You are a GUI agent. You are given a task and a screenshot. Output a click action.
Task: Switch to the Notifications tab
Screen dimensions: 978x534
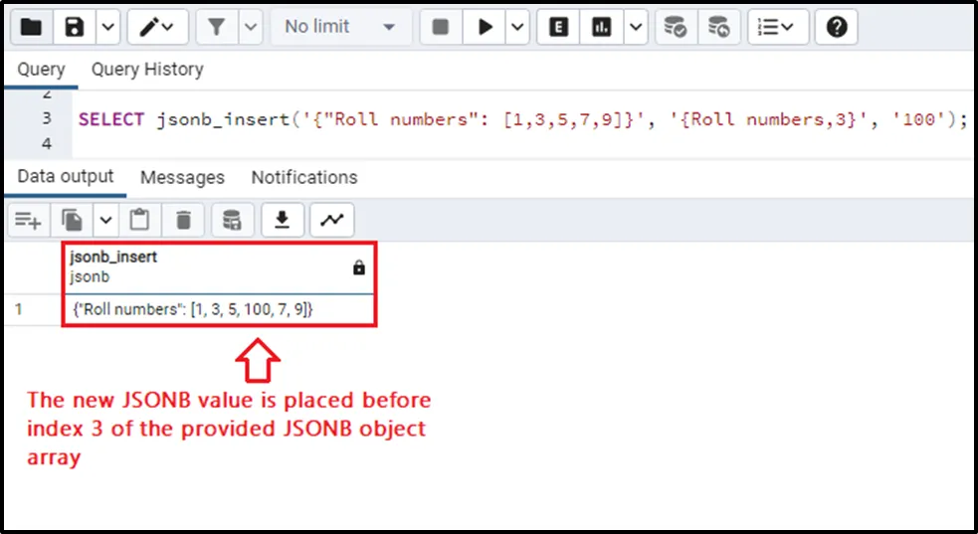pos(303,178)
